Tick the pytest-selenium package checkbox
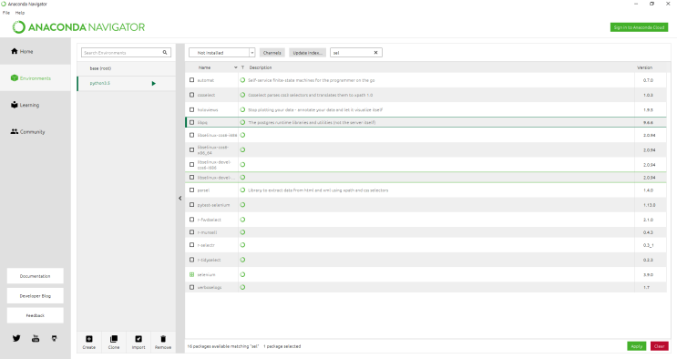This screenshot has width=677, height=359. [191, 205]
